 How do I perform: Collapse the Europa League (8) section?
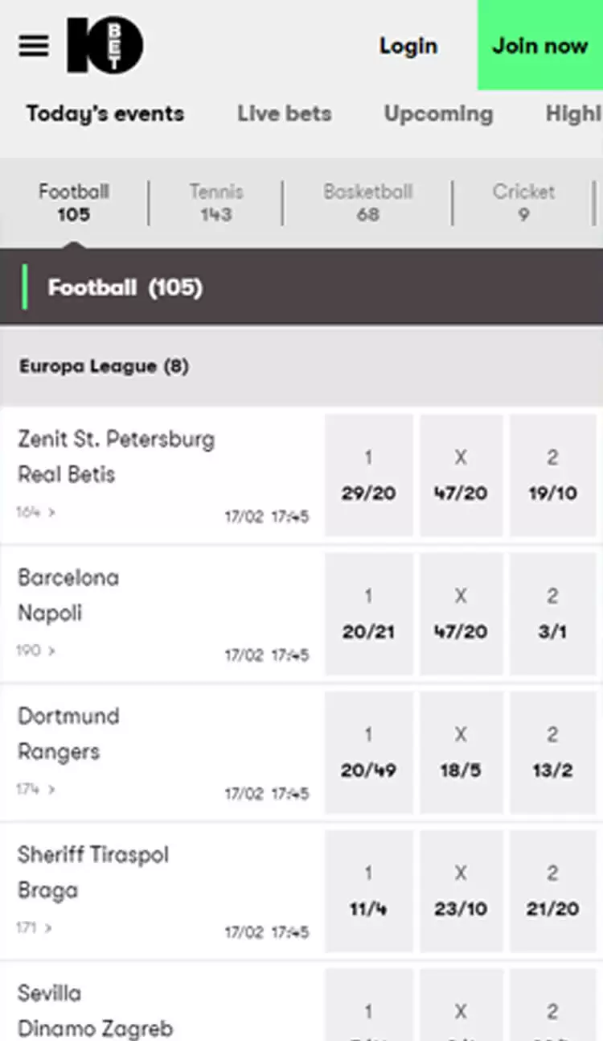coord(105,366)
